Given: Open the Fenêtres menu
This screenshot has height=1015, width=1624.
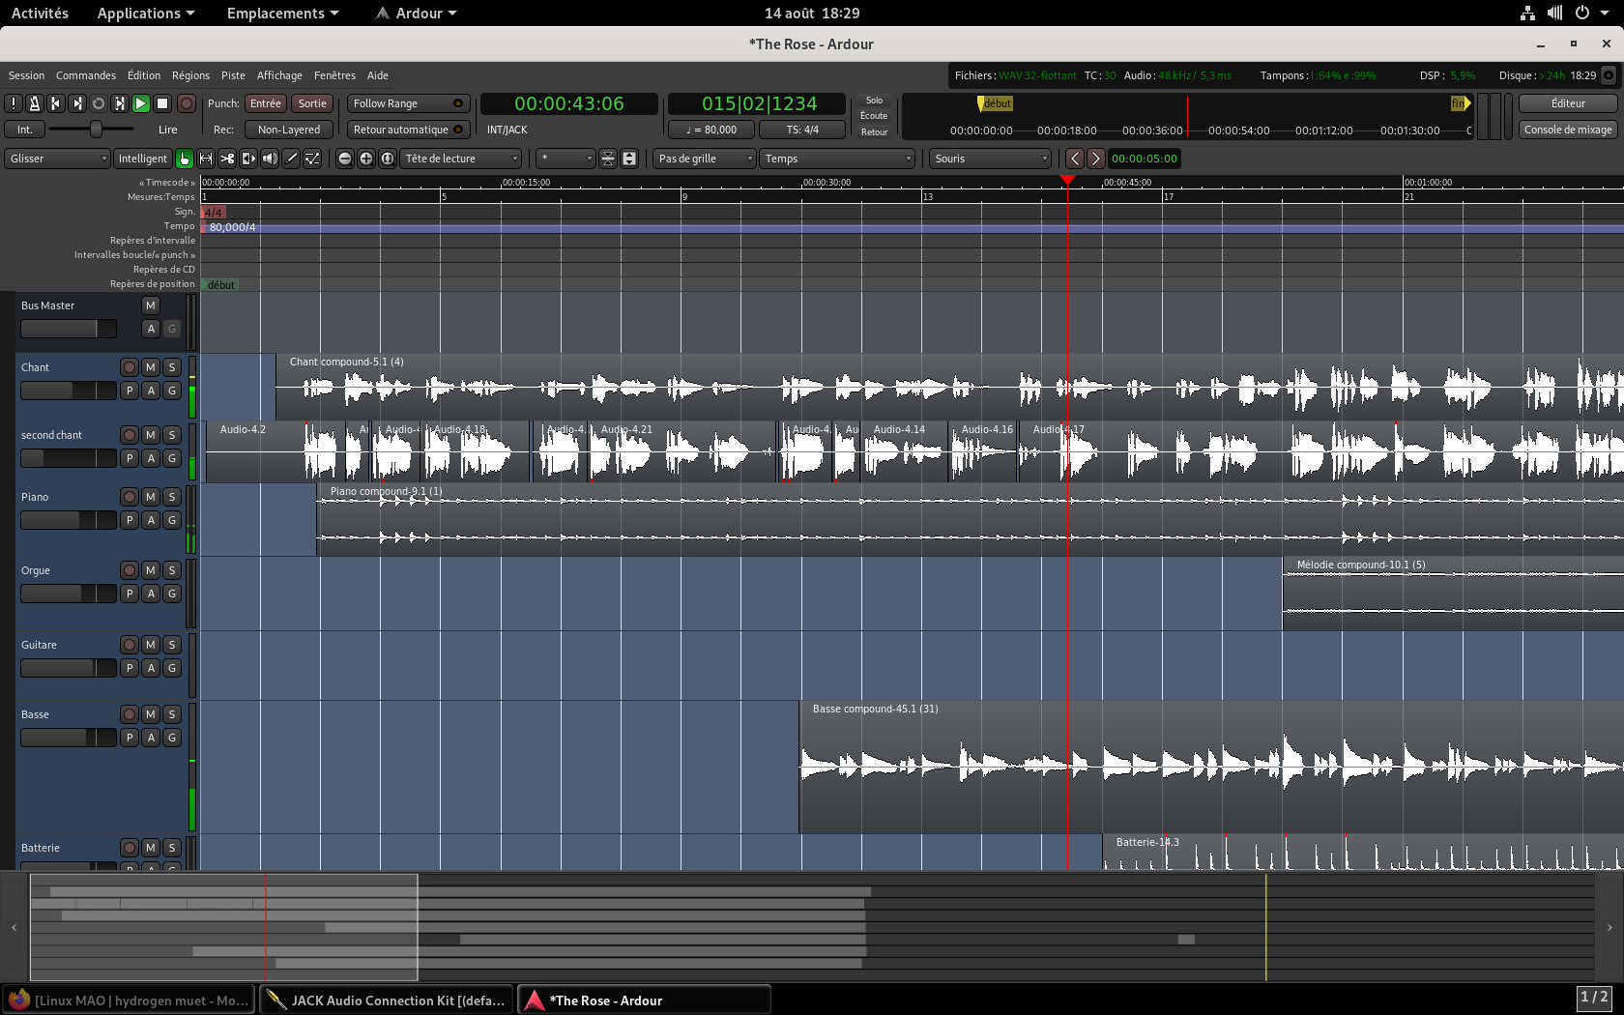Looking at the screenshot, I should 334,75.
